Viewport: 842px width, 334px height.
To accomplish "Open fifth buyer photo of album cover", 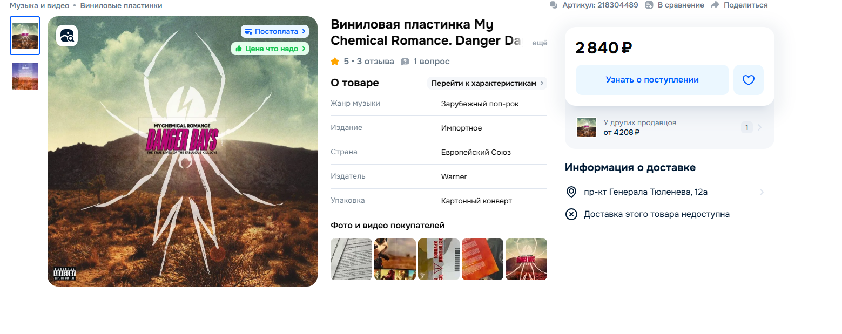I will click(x=526, y=260).
